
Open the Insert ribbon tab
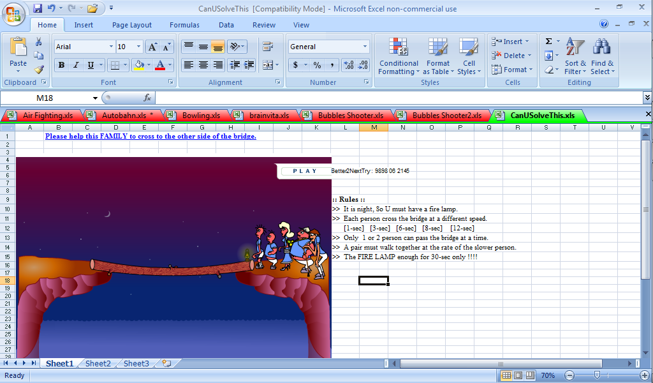click(x=84, y=25)
